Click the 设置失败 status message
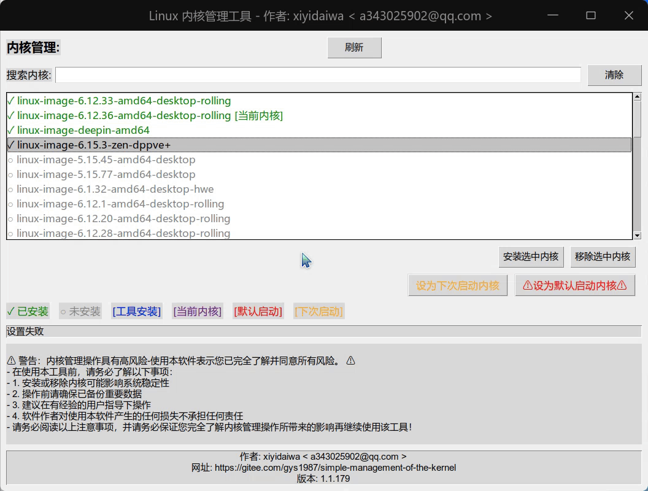The image size is (648, 491). 25,331
